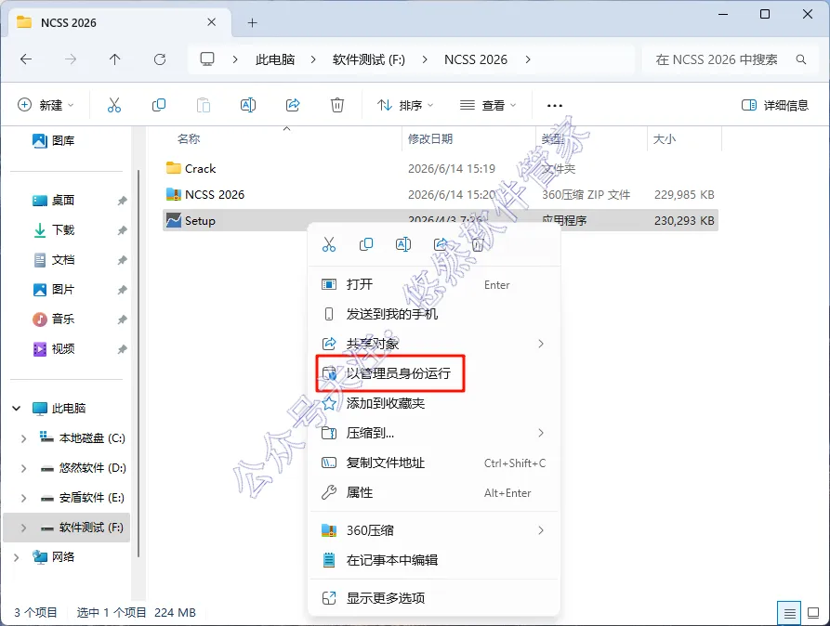Choose 以管理员身份运行 in context menu
The width and height of the screenshot is (830, 626).
pyautogui.click(x=434, y=373)
